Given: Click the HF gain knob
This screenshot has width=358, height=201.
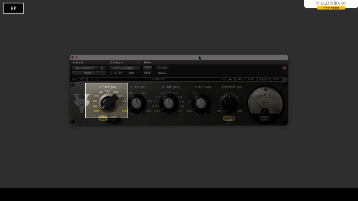Looking at the screenshot, I should tap(201, 103).
